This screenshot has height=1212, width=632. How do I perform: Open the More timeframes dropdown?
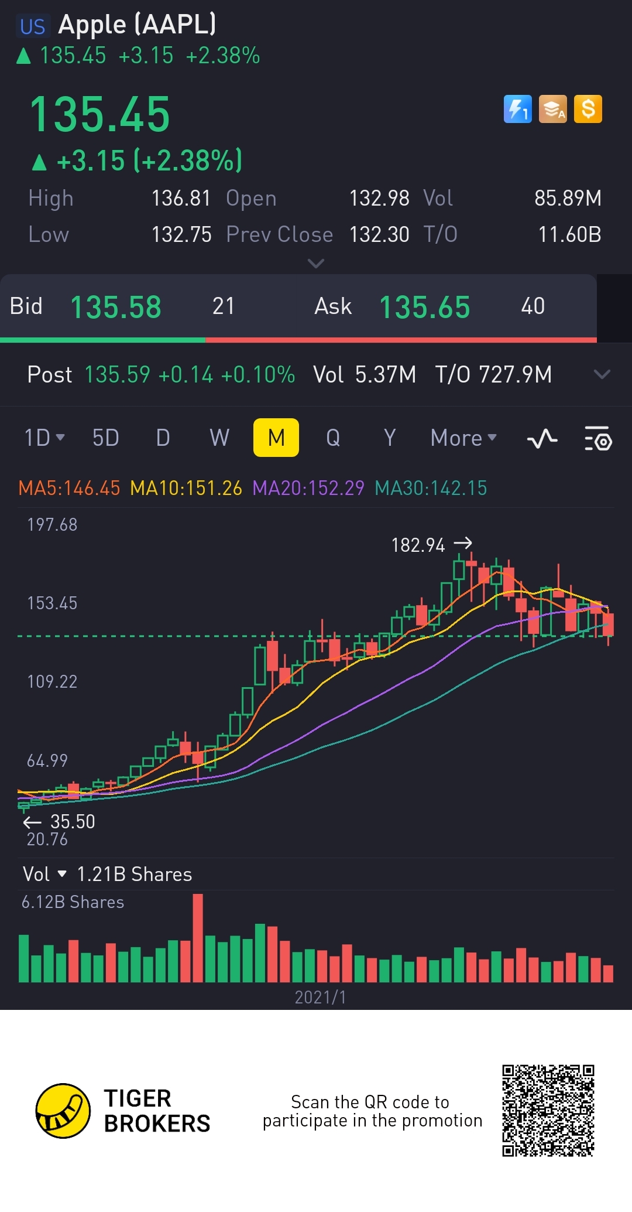point(463,438)
